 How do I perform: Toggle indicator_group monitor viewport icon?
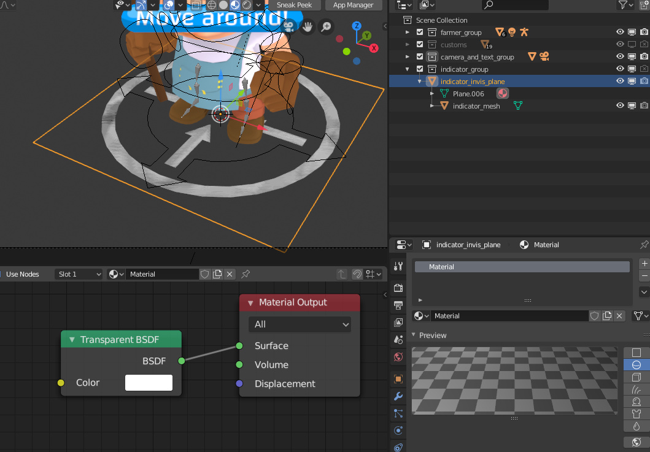tap(632, 69)
